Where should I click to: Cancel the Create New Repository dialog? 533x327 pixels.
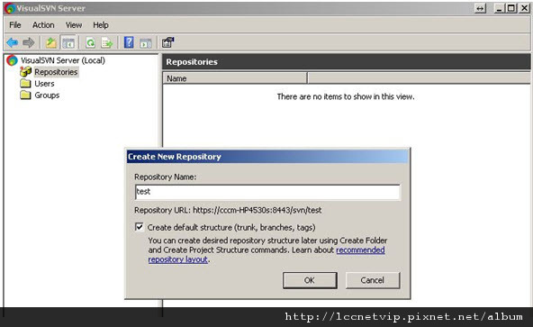coord(373,280)
